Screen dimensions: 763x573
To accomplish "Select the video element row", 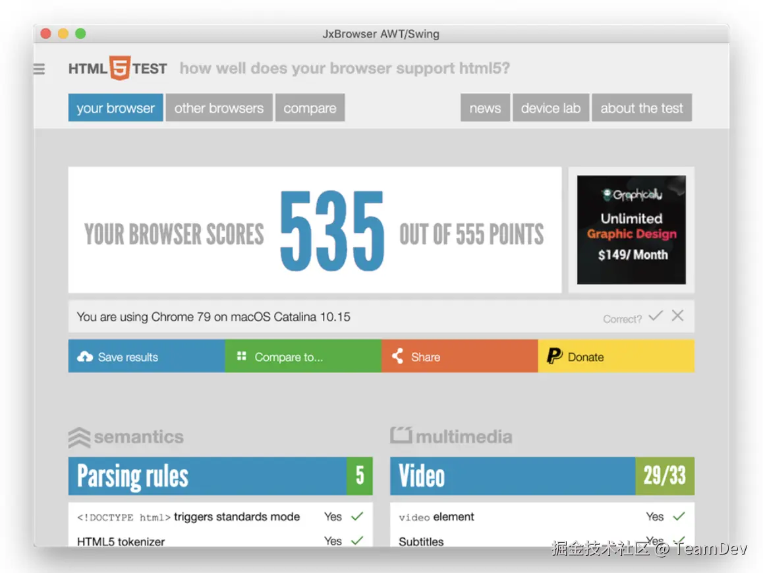I will [542, 516].
